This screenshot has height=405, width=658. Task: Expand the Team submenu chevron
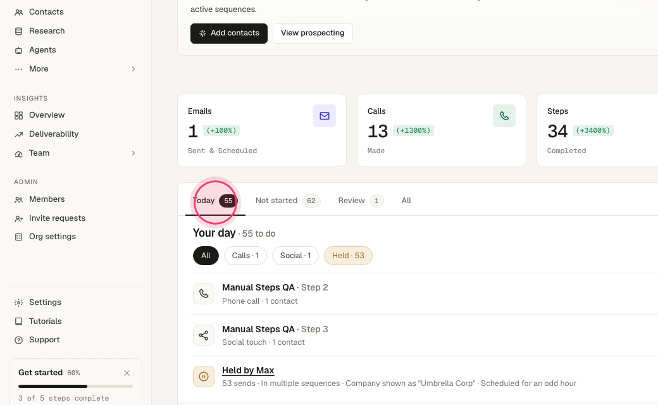click(x=133, y=153)
